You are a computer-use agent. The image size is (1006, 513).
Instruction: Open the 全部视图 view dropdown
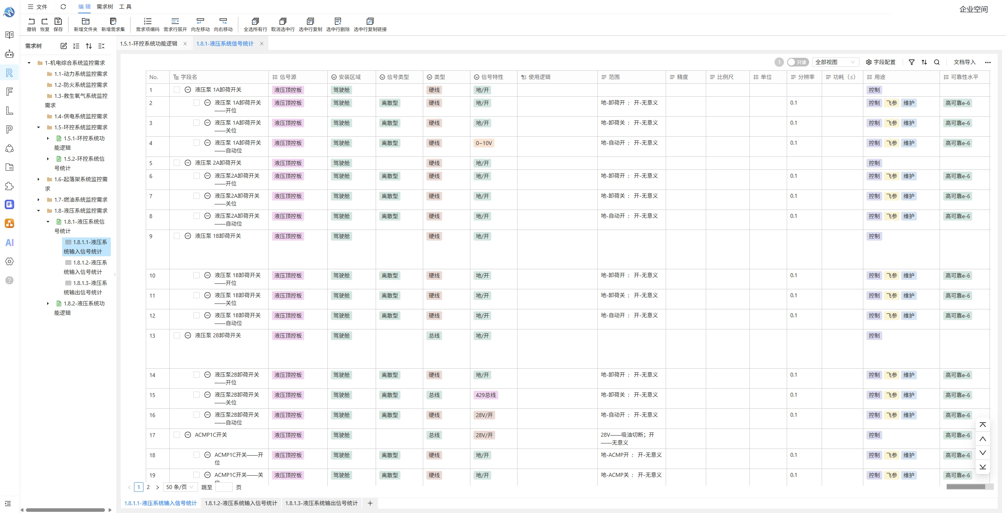click(835, 62)
